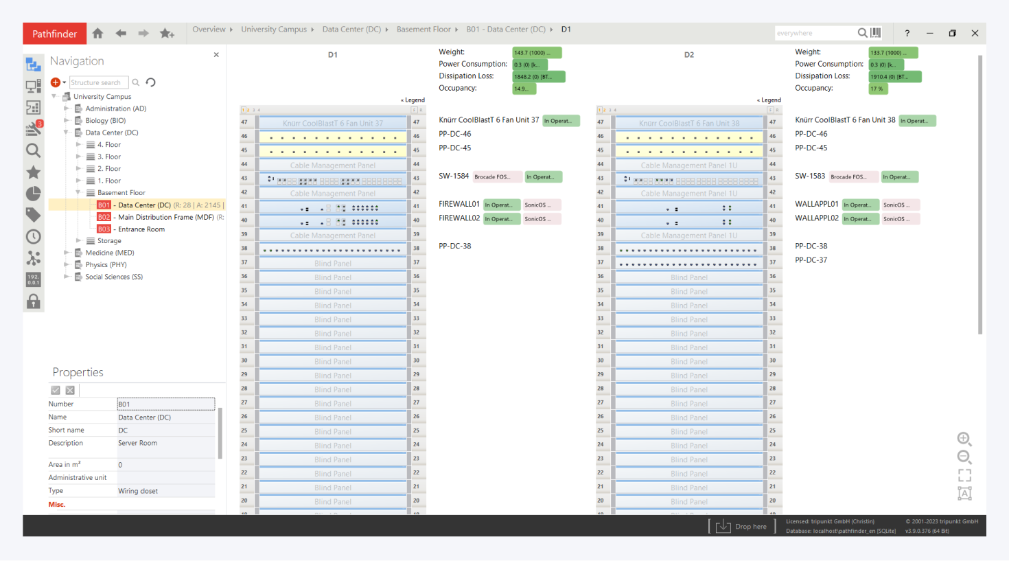Add current view to favorites
Screen dimensions: 1009x561
tap(167, 33)
